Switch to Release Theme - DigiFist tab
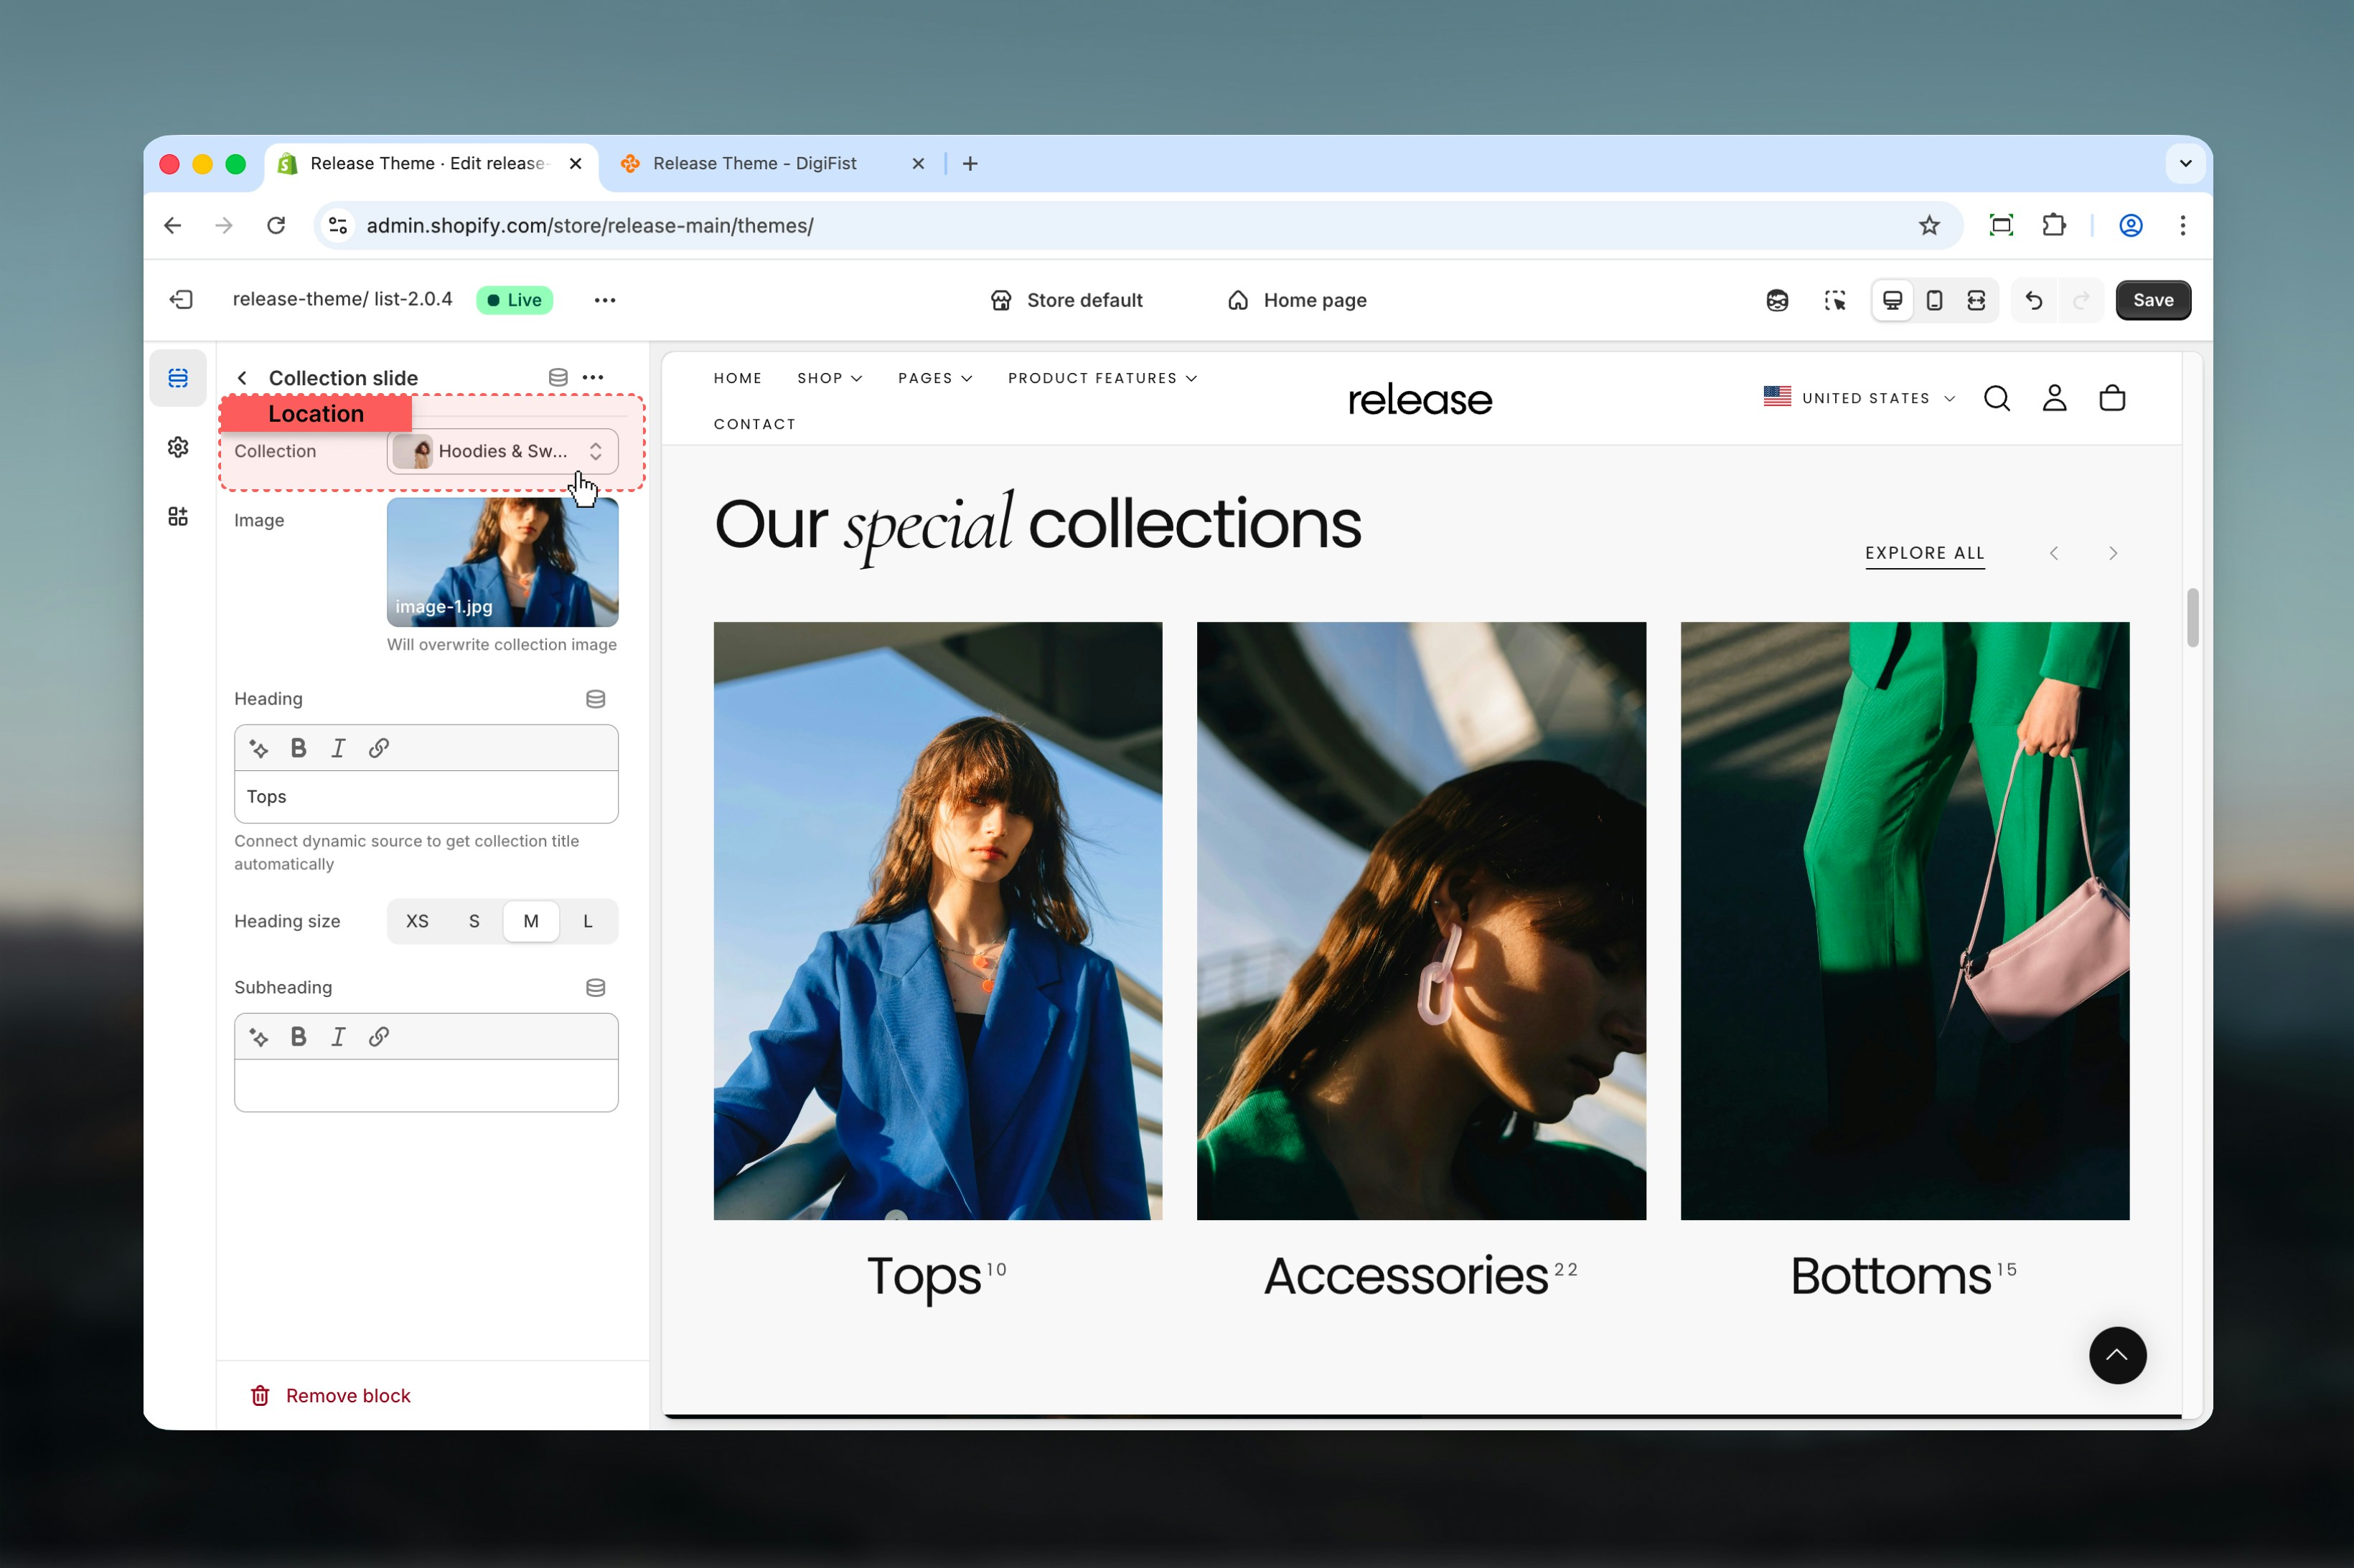The height and width of the screenshot is (1568, 2354). [x=754, y=163]
